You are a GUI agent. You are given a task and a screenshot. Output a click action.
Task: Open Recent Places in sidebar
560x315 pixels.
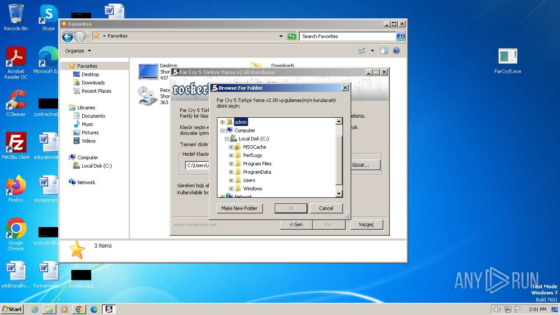point(96,91)
